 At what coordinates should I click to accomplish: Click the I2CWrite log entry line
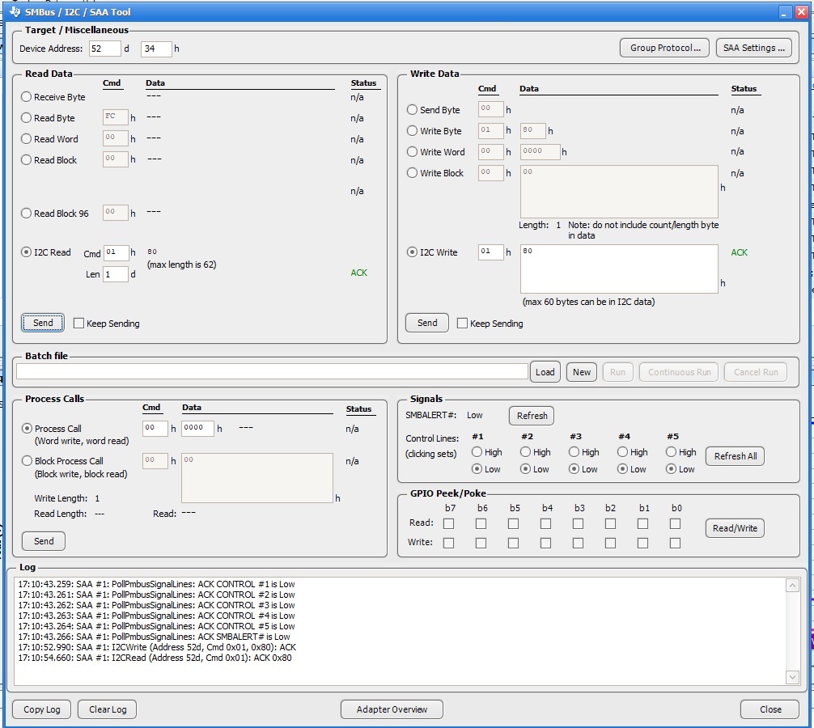(157, 647)
